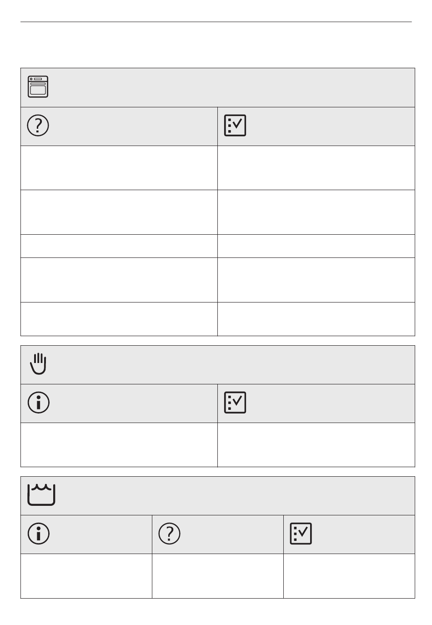Select second-row left cell in oven table
The height and width of the screenshot is (625, 432).
[x=119, y=212]
